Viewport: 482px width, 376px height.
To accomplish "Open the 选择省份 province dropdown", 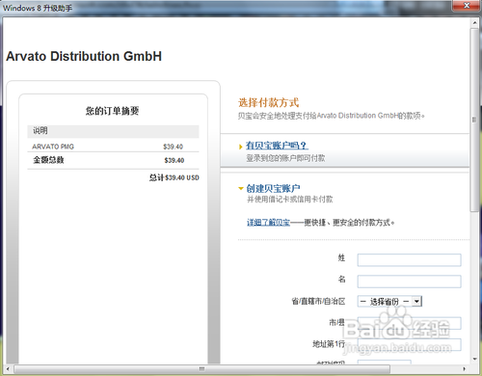I will 389,302.
